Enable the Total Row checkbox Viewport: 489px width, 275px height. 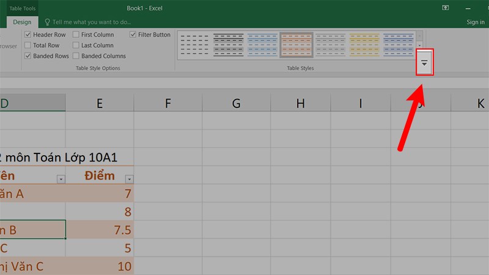(28, 45)
